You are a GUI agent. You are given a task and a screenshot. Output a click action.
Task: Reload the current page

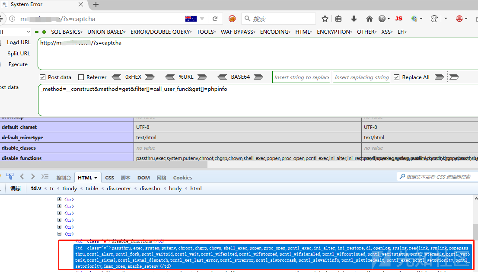(x=215, y=19)
